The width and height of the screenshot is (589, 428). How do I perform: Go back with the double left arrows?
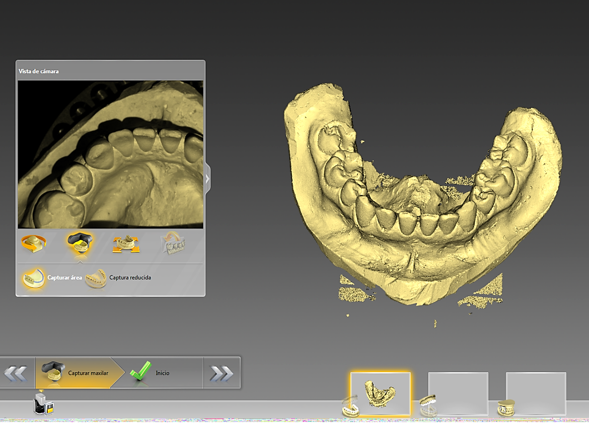pos(16,373)
